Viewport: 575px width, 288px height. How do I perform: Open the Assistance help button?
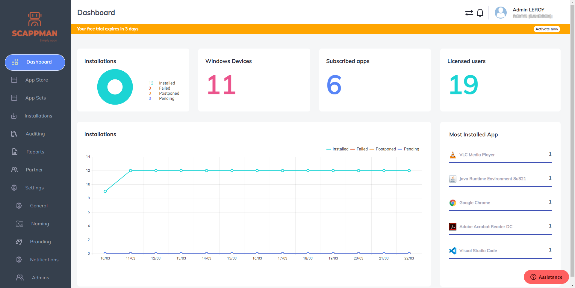click(x=546, y=277)
